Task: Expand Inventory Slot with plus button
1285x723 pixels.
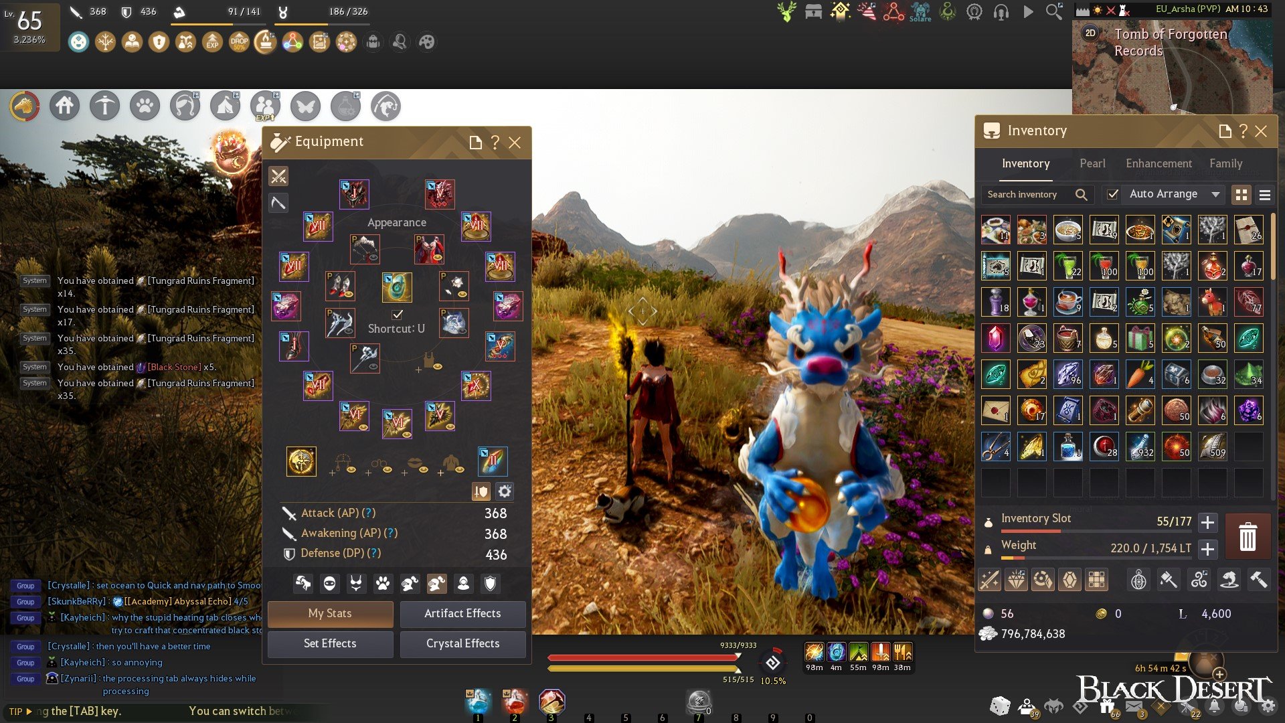Action: tap(1207, 522)
